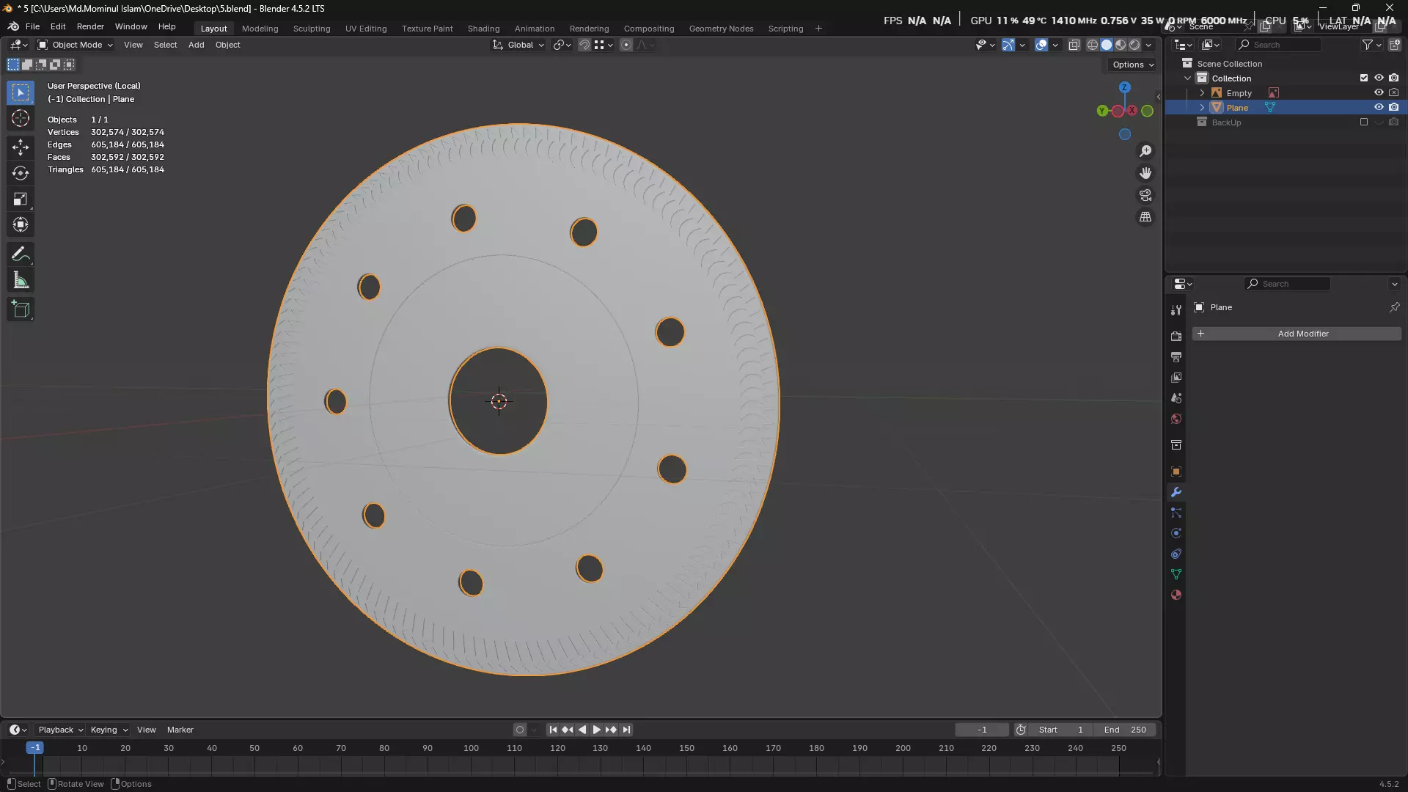Screen dimensions: 1408x792
Task: Open the Render properties tab
Action: 1176,336
